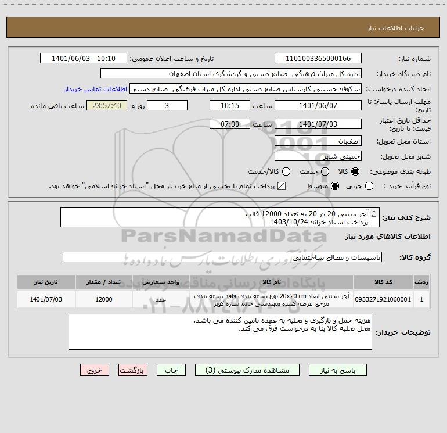Click the شرح کلی نیاز text area
This screenshot has width=447, height=433.
coord(220,217)
